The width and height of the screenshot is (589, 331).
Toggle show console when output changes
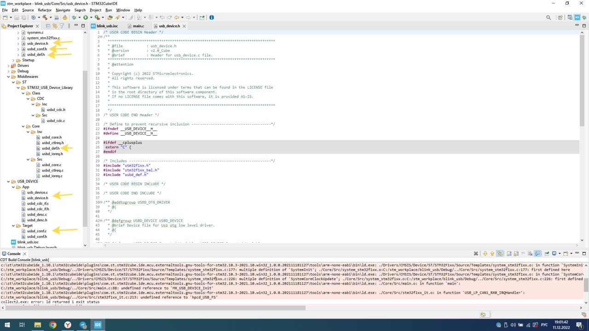tap(537, 253)
